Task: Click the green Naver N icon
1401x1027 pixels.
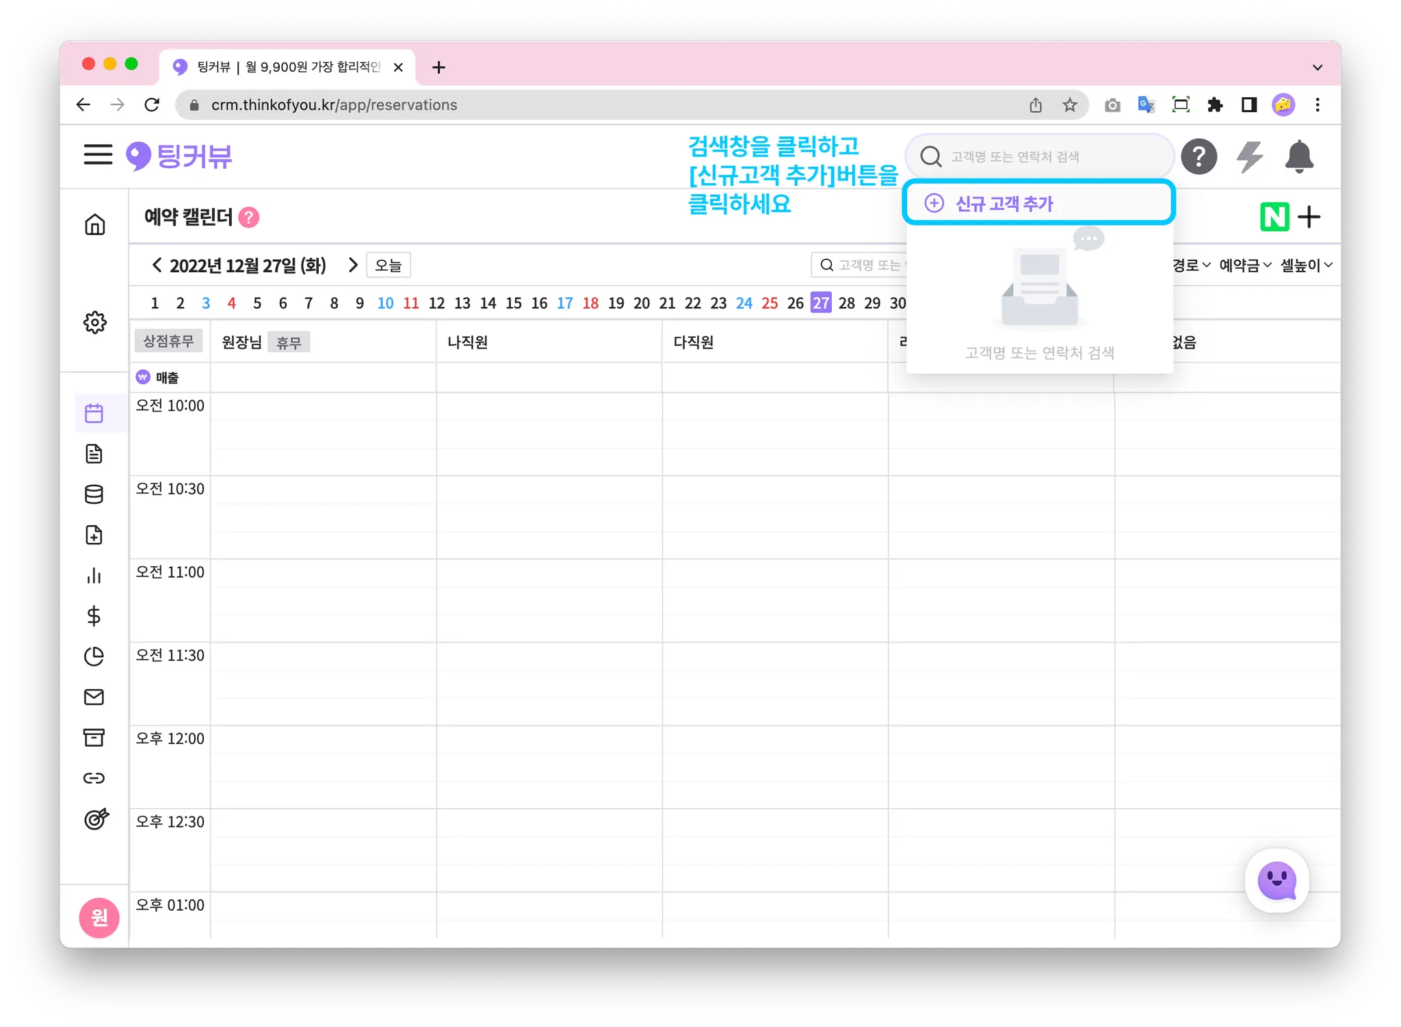Action: [x=1274, y=217]
